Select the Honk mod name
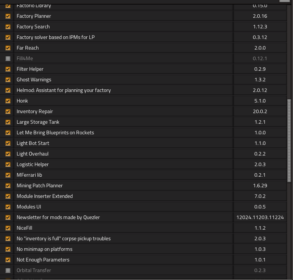This screenshot has height=280, width=293. pos(22,101)
